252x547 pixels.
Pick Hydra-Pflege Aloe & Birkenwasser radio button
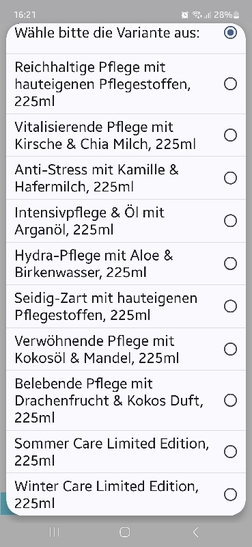[x=230, y=264]
